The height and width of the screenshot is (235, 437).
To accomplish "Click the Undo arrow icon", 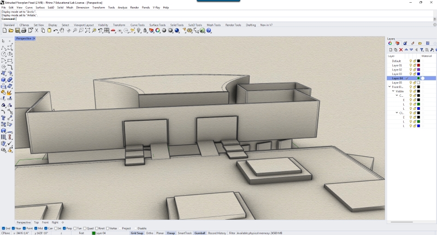I will 56,31.
